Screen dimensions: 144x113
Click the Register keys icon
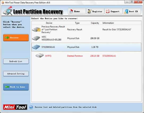pos(89,11)
